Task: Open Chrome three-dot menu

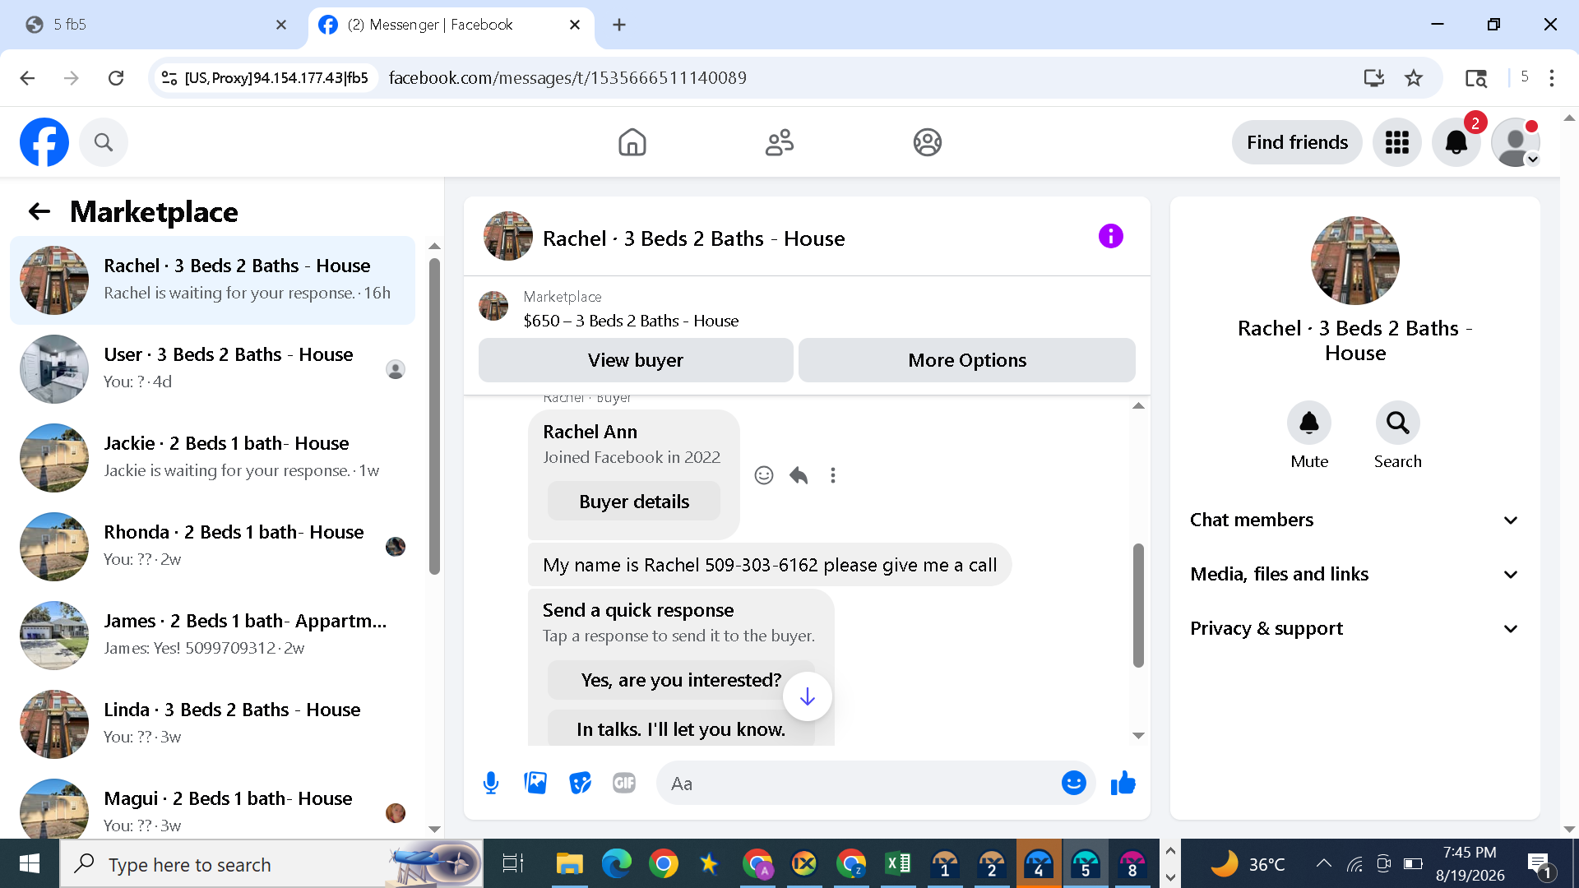Action: pos(1552,78)
